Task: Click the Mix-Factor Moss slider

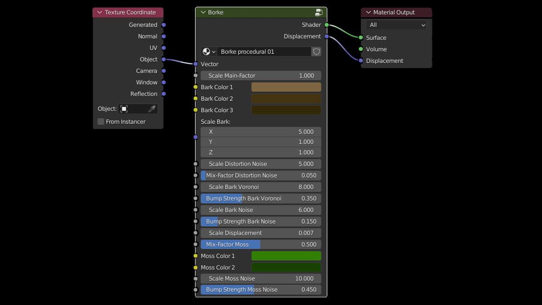Action: 261,245
